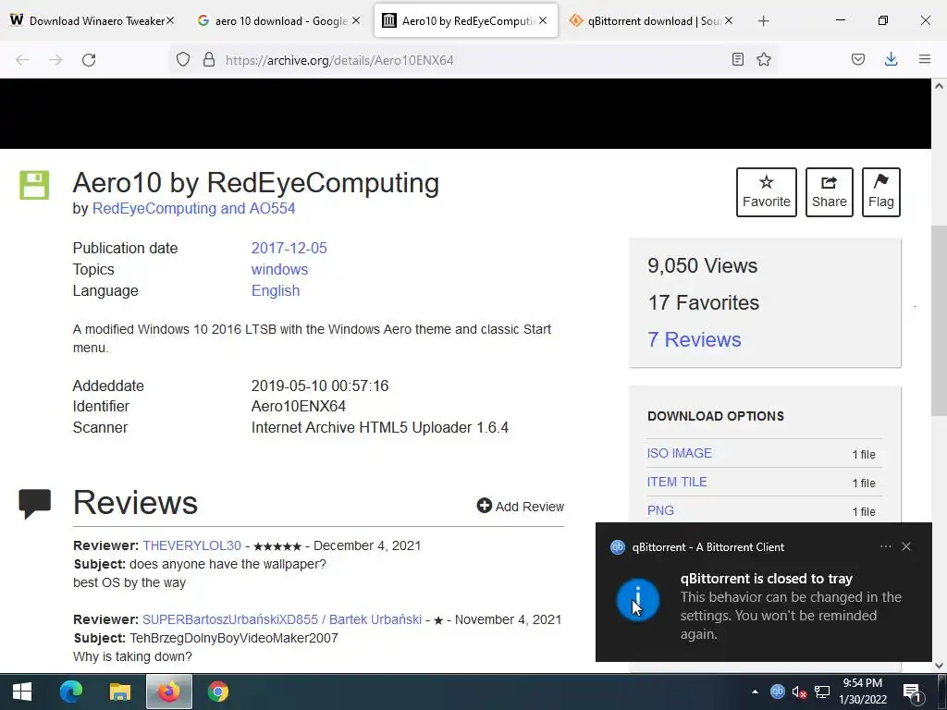This screenshot has width=947, height=710.
Task: Open the windows topic link
Action: [x=279, y=269]
